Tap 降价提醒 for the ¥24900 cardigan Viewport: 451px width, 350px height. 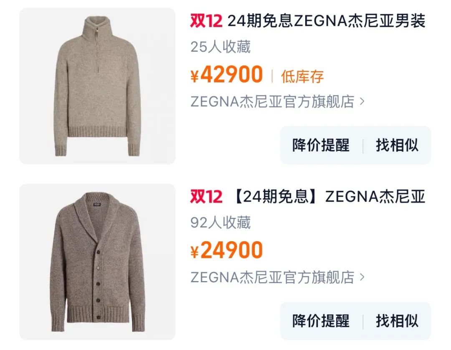pyautogui.click(x=321, y=321)
